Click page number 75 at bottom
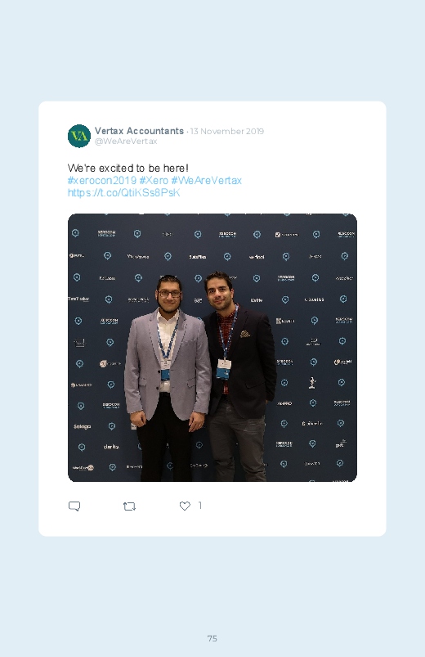This screenshot has height=657, width=425. click(212, 638)
